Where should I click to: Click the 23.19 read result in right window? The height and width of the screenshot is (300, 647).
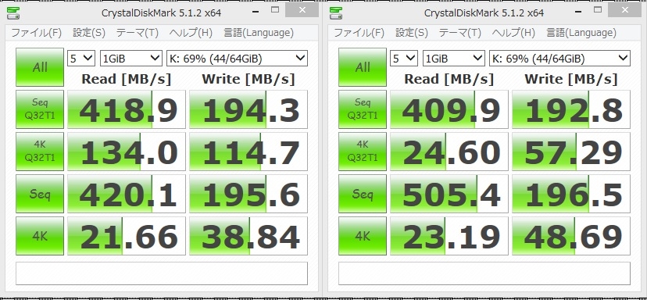pos(449,236)
